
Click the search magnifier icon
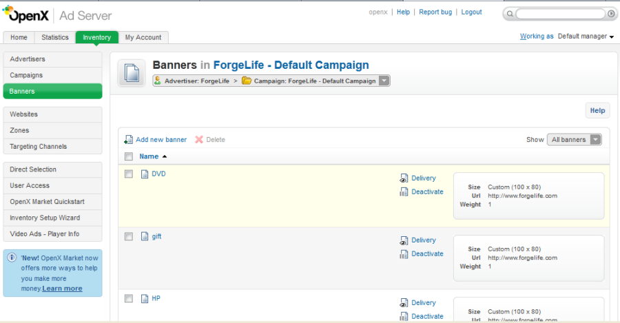[510, 14]
